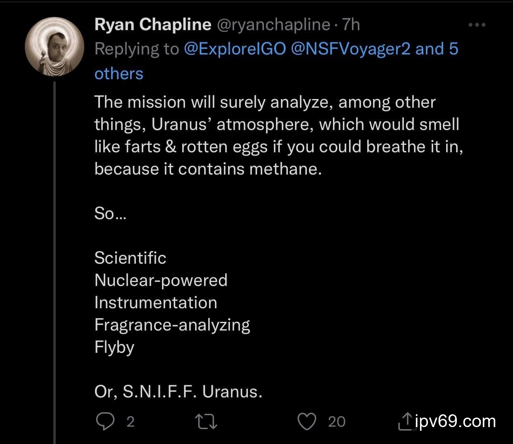
Task: Visit the @ExploreIGO mention
Action: point(235,49)
